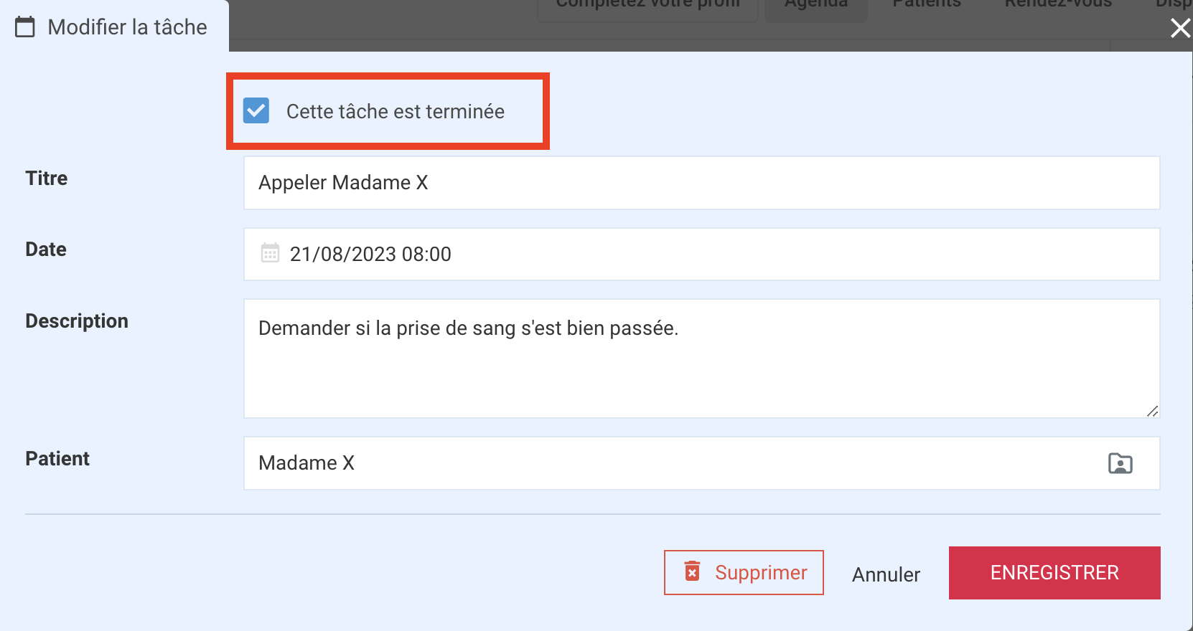Click the 'Cette tâche est terminée' label text
This screenshot has width=1193, height=631.
[396, 112]
